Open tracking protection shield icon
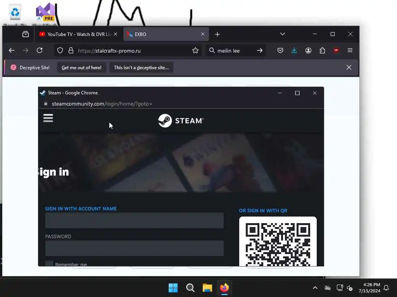The height and width of the screenshot is (297, 397). click(x=60, y=51)
